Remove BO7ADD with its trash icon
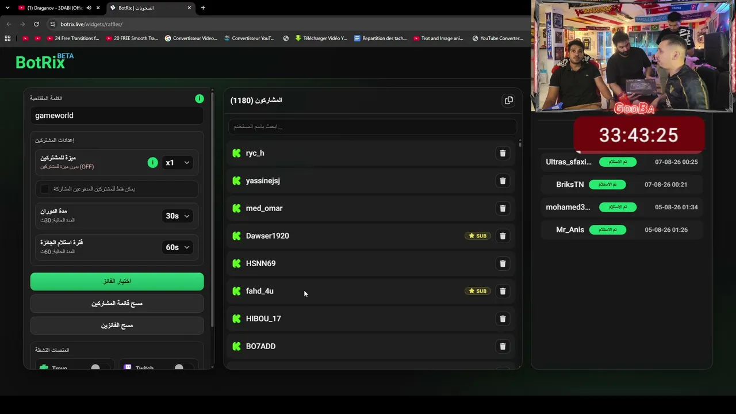736x414 pixels. [503, 347]
